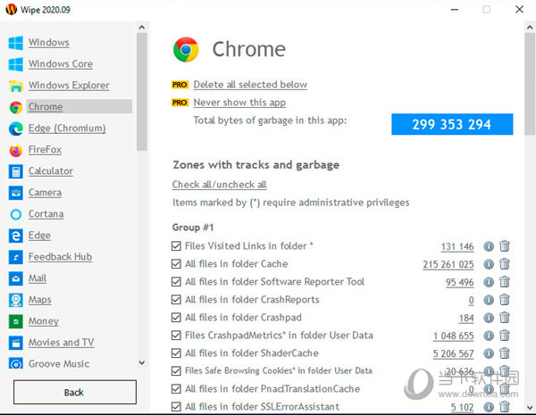Viewport: 536px width, 415px height.
Task: Show info for folder Cache row
Action: coord(489,264)
